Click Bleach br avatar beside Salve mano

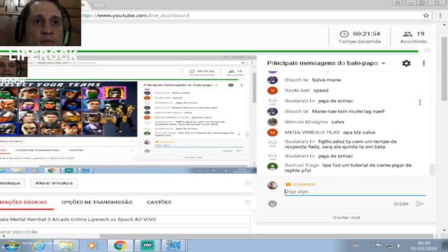point(272,80)
